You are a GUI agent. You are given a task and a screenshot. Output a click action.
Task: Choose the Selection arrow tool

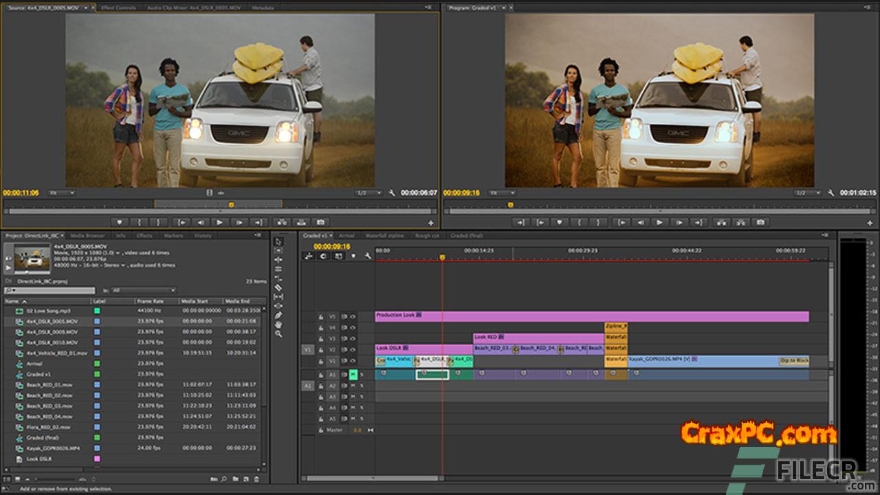point(278,241)
